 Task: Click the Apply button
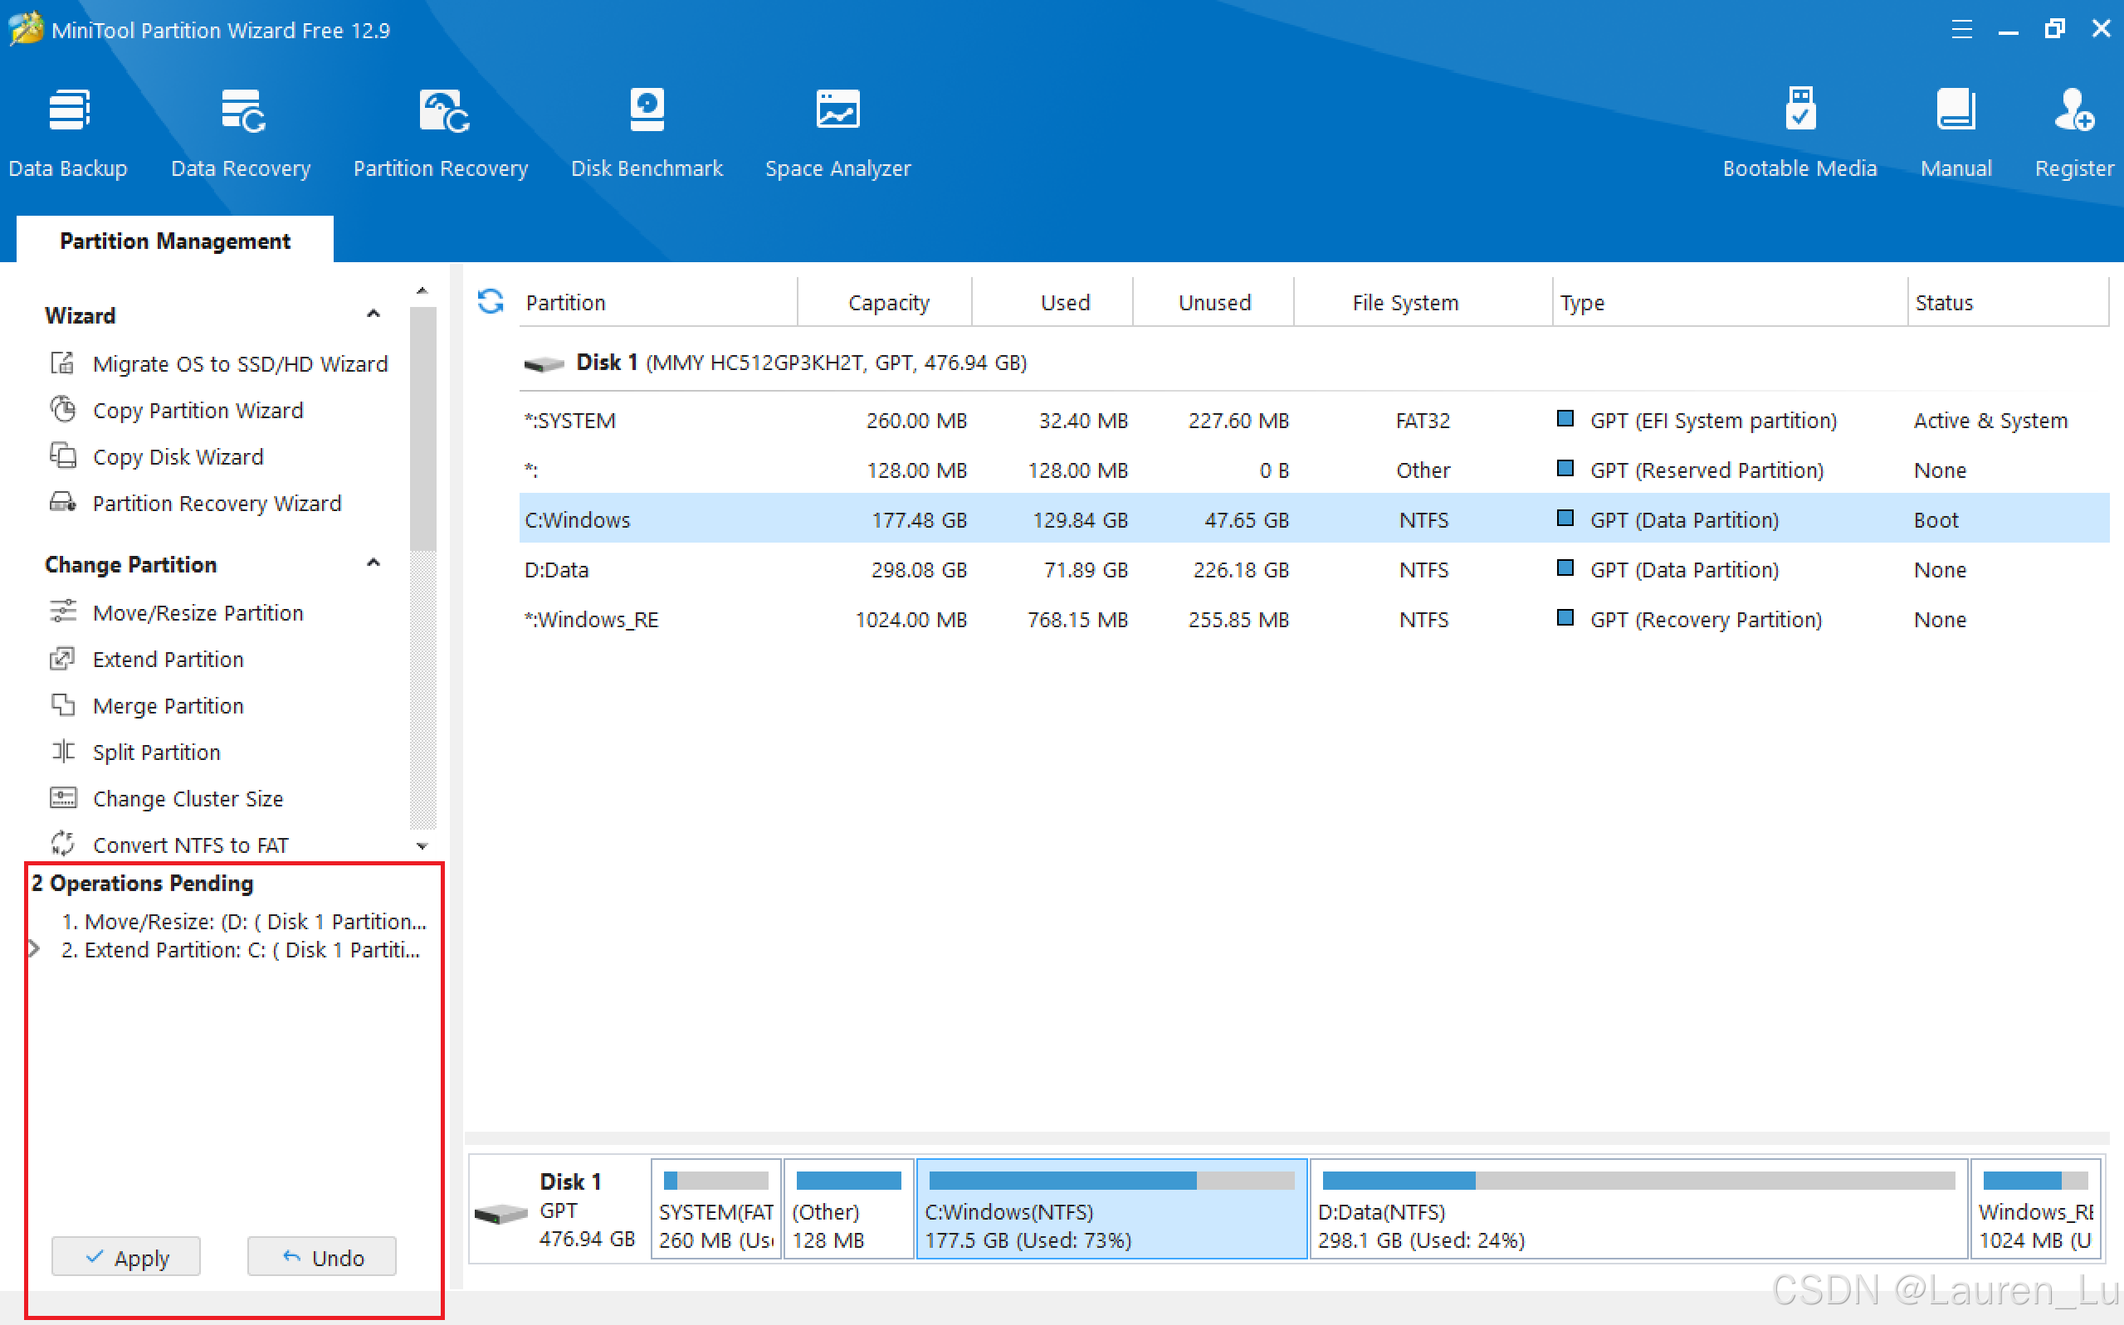click(126, 1257)
